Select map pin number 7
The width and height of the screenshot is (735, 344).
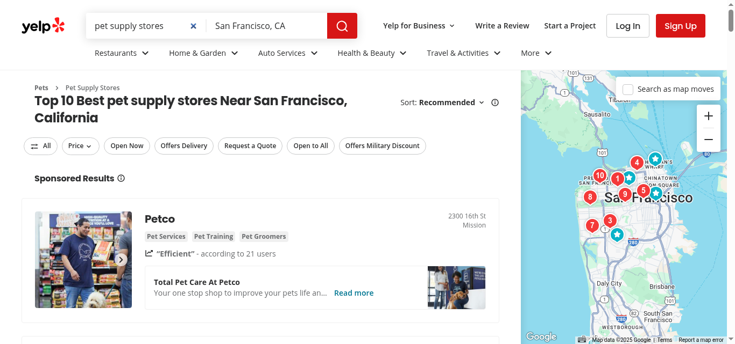coord(592,225)
